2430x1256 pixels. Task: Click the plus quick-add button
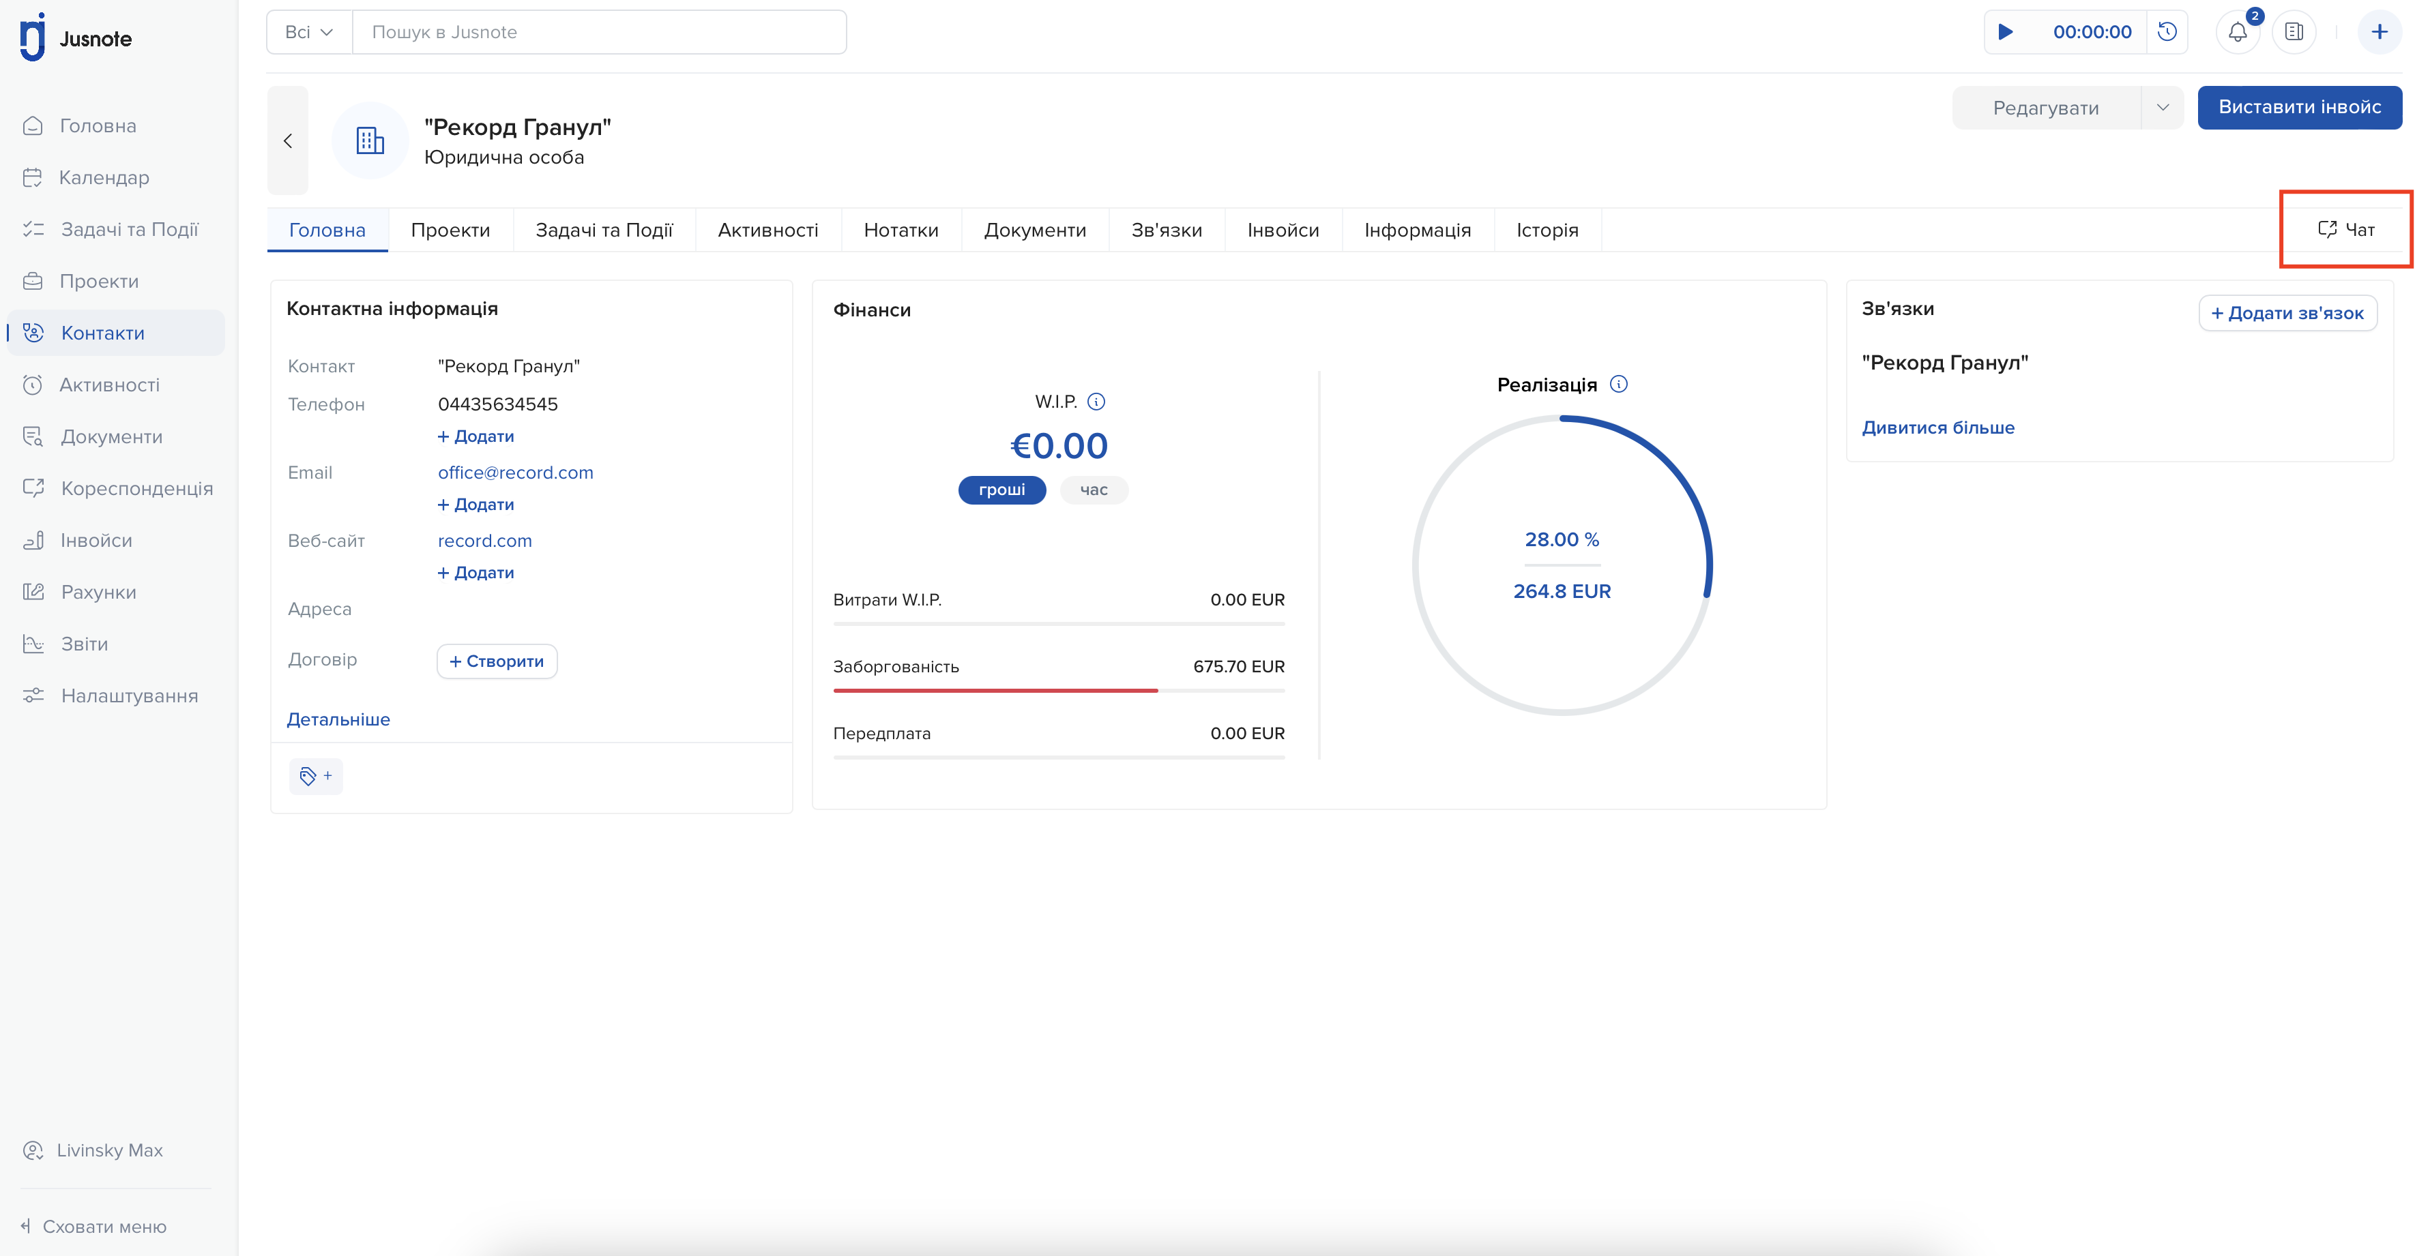click(2379, 32)
